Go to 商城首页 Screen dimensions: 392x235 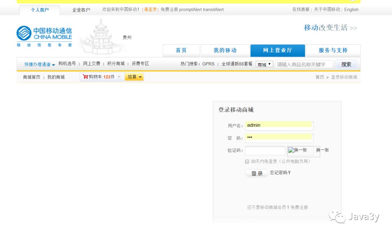pos(32,77)
